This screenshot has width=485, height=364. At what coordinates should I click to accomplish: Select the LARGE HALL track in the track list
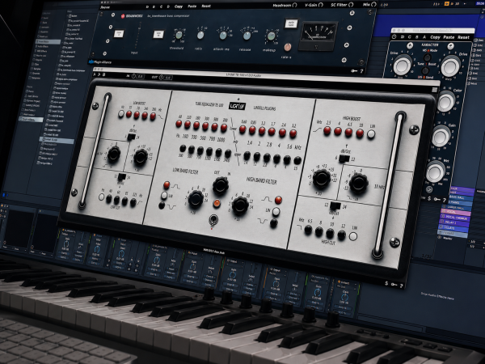(x=458, y=207)
